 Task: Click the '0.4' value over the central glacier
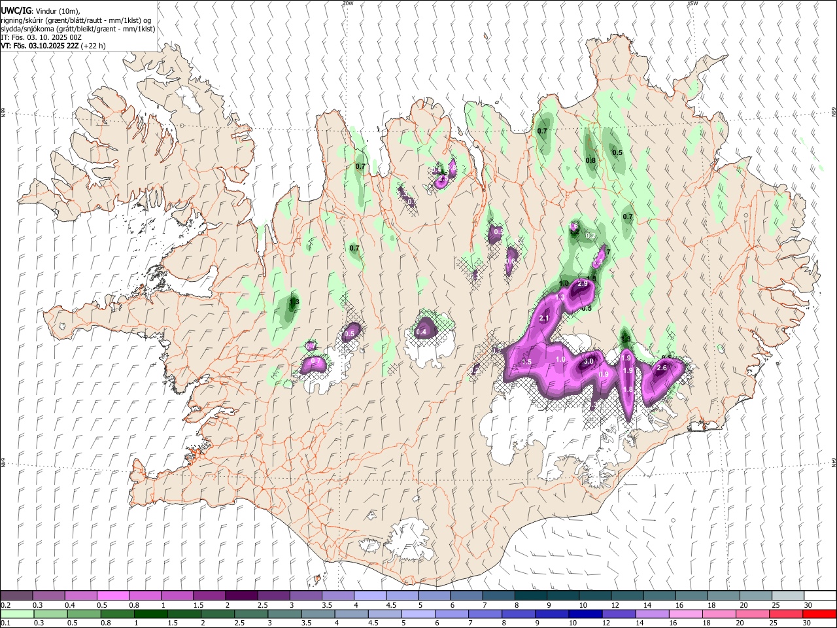click(421, 332)
